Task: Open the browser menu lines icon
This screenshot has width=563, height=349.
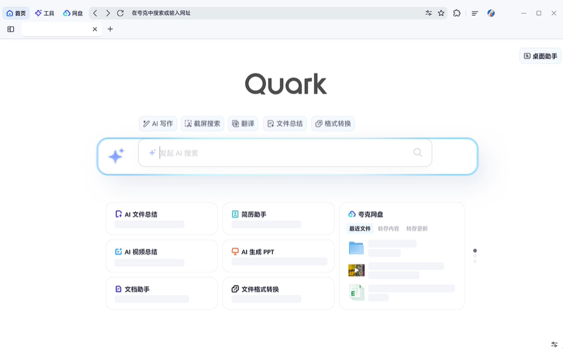Action: click(x=475, y=13)
